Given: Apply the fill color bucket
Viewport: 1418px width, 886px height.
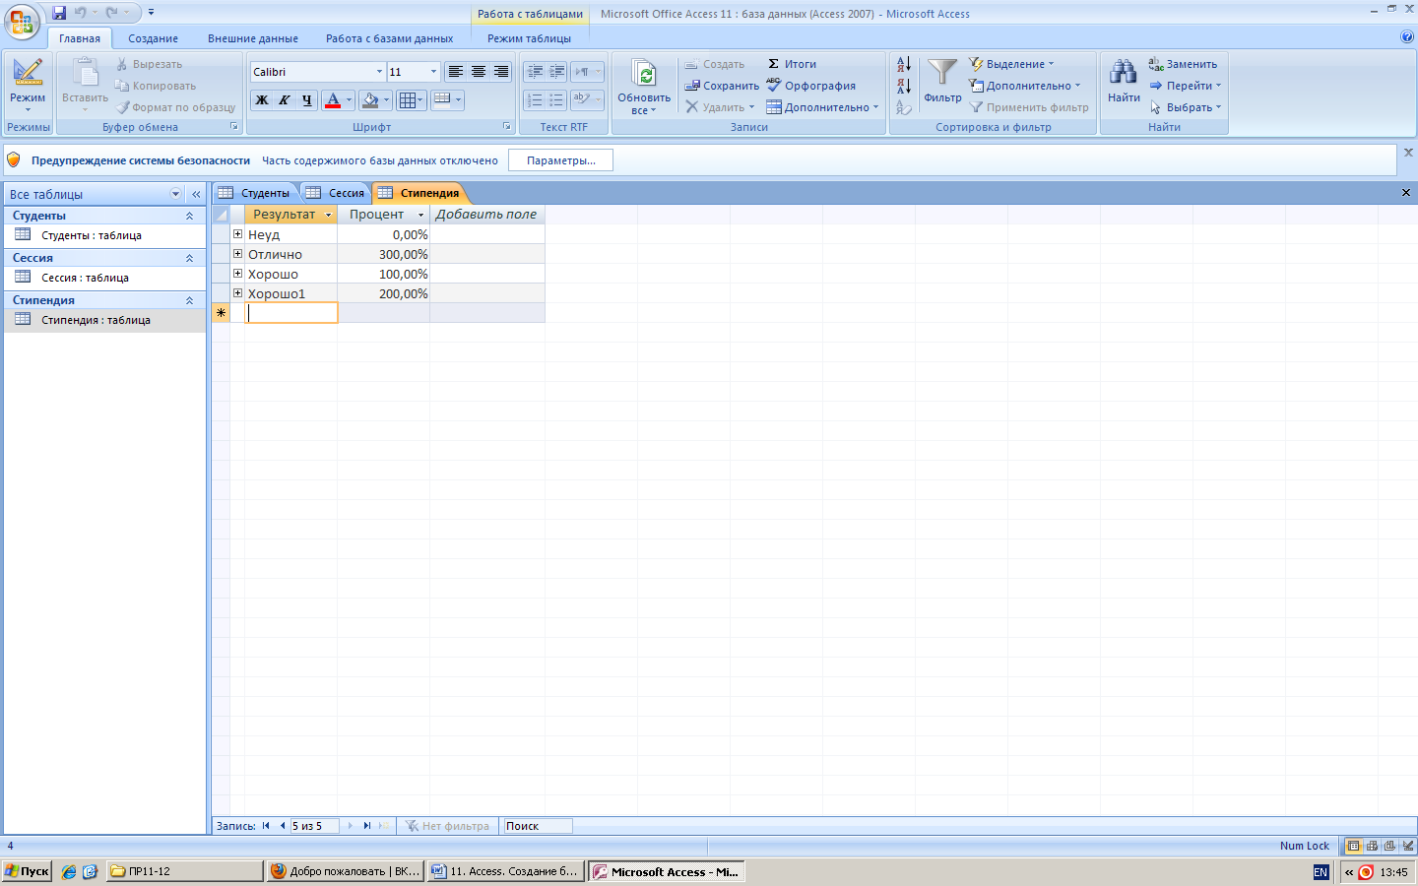Looking at the screenshot, I should coord(370,100).
